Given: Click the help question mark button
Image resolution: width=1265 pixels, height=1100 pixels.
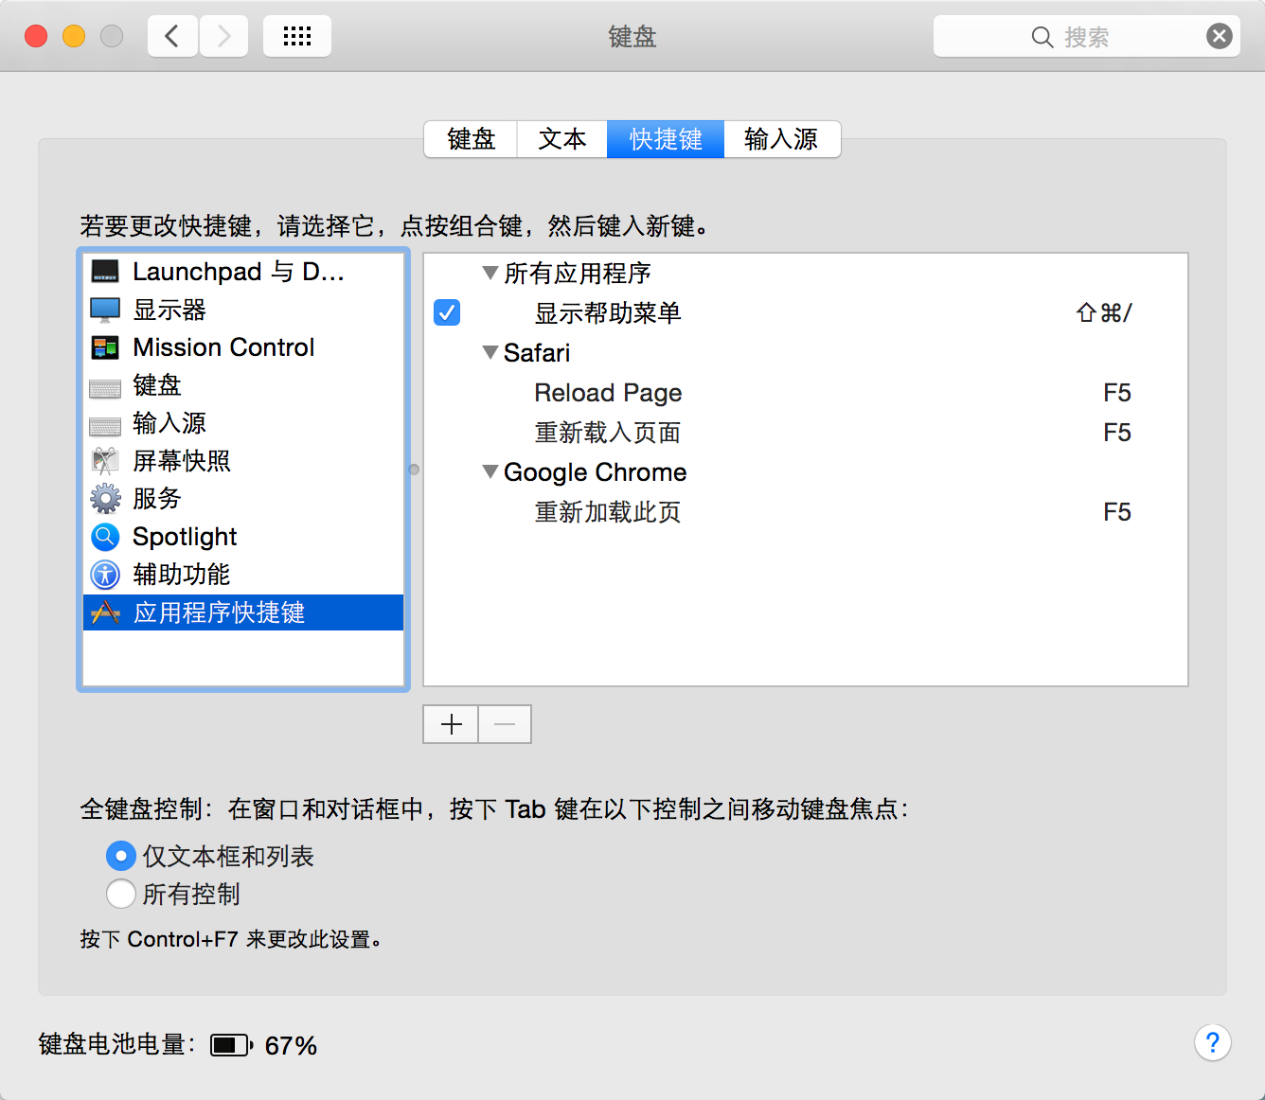Looking at the screenshot, I should [1212, 1043].
